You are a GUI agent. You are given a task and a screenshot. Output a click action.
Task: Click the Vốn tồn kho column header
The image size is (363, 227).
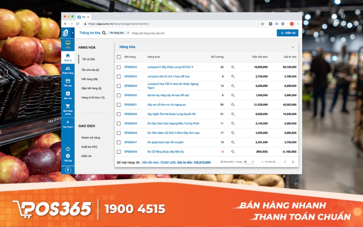[x=260, y=57]
